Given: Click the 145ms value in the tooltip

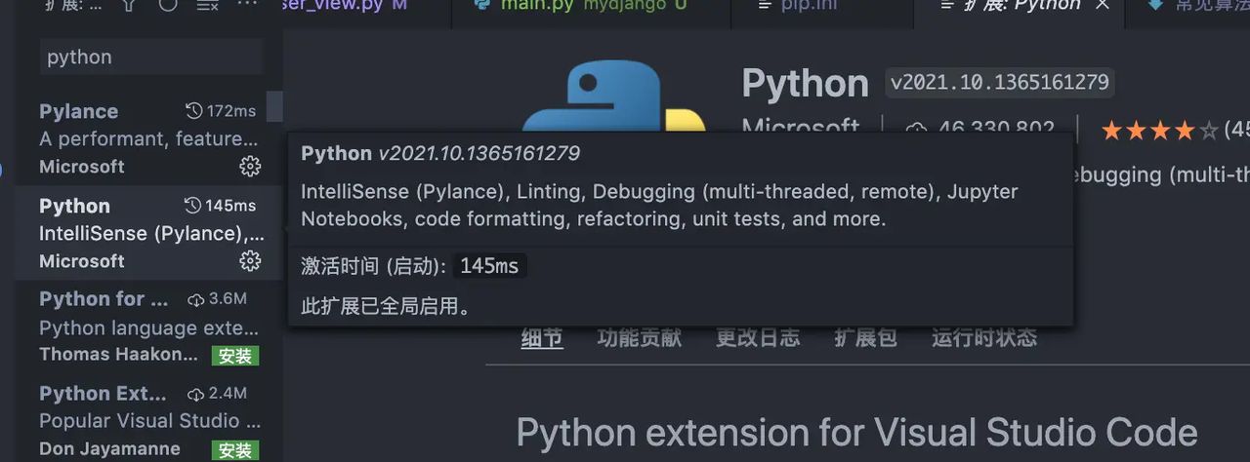Looking at the screenshot, I should [489, 265].
